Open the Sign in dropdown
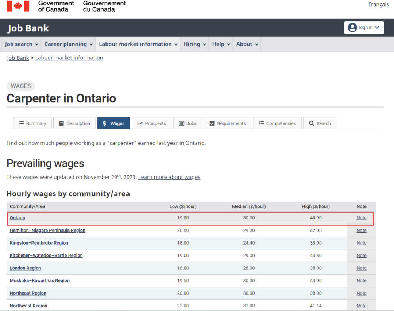394x311 pixels. pyautogui.click(x=364, y=27)
